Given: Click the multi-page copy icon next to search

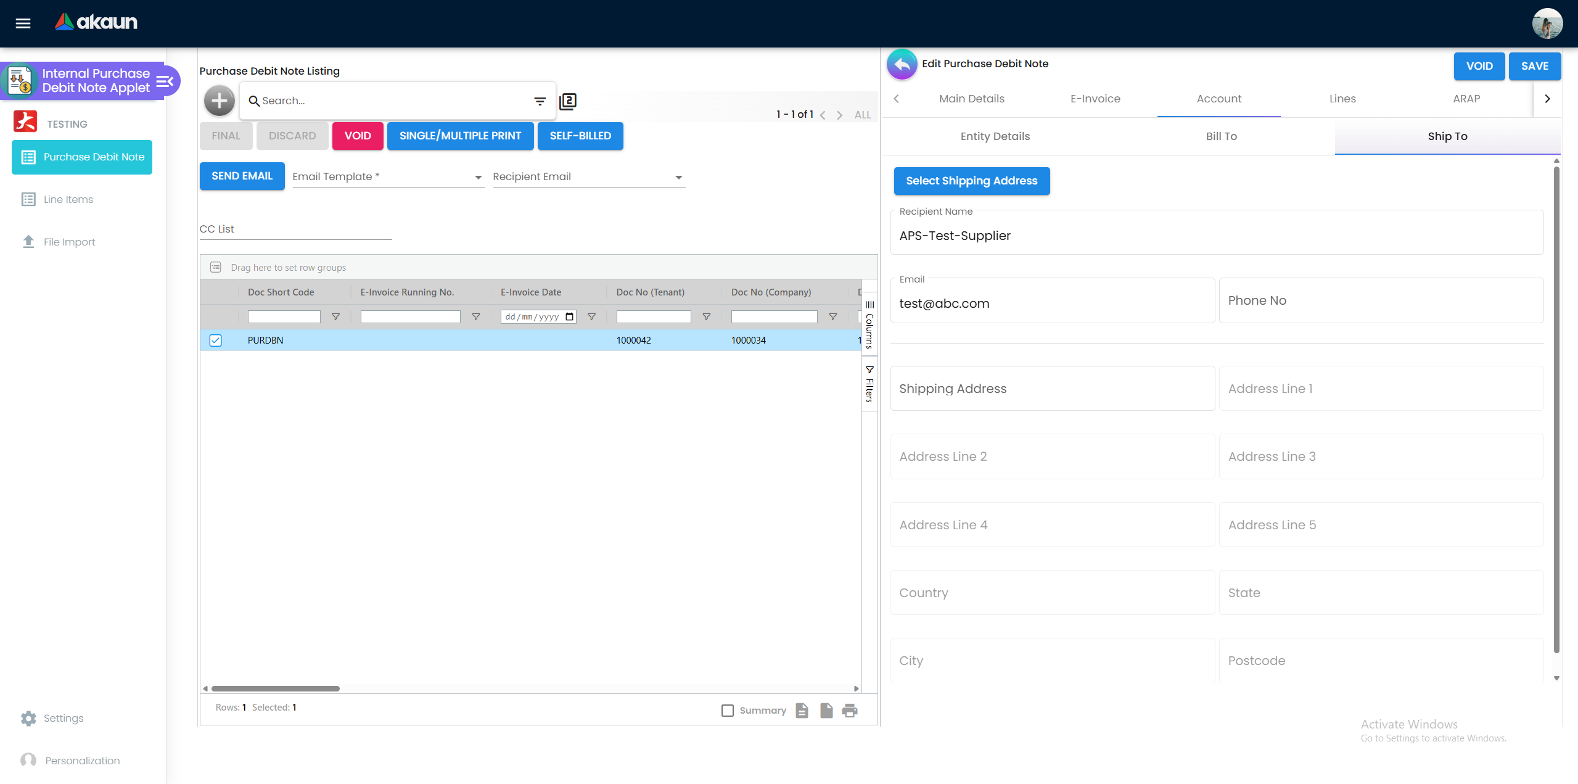Looking at the screenshot, I should [568, 101].
